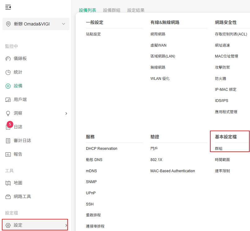Open UPnP settings
This screenshot has height=231, width=250.
91,193
